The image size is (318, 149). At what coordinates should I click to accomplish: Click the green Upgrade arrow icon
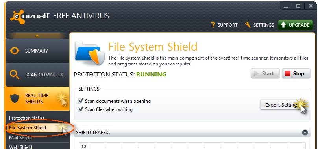click(x=283, y=25)
